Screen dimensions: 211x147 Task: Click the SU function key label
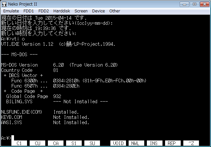92,143
